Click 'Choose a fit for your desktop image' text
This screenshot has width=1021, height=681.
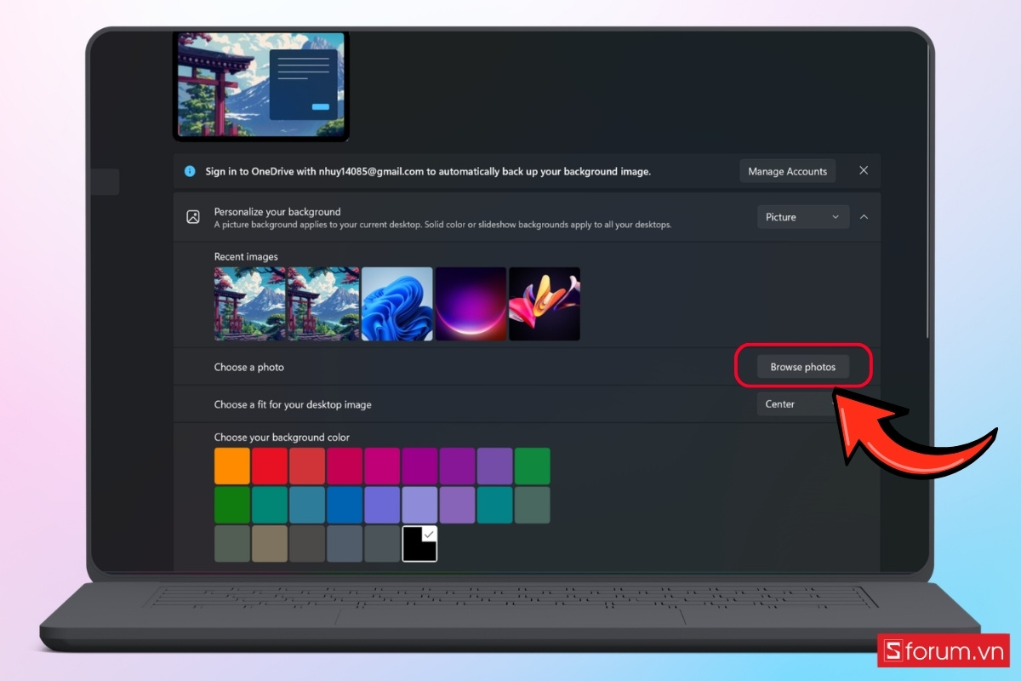[x=293, y=404]
